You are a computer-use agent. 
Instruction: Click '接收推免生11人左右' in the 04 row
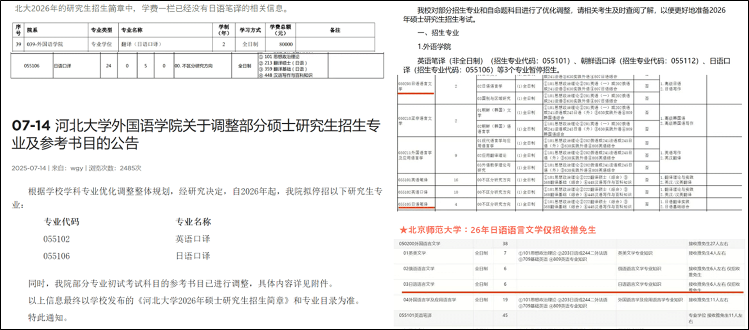click(x=708, y=300)
